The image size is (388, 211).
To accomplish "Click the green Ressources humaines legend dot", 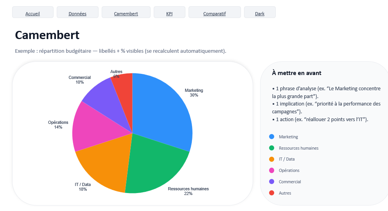I will coord(272,148).
